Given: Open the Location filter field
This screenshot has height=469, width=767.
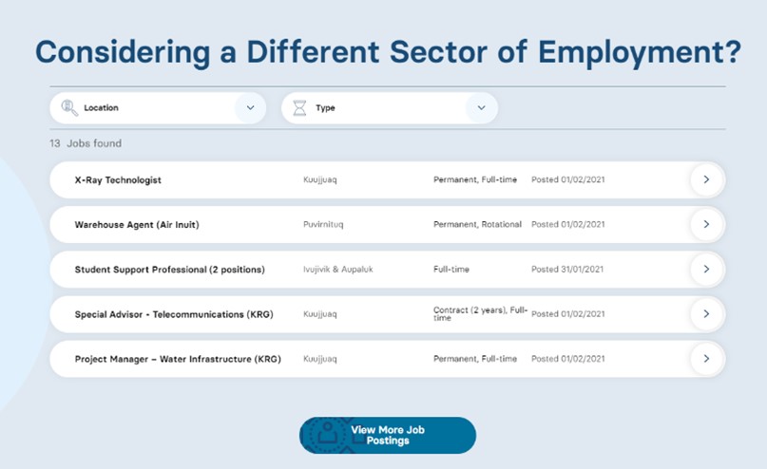Looking at the screenshot, I should (158, 108).
